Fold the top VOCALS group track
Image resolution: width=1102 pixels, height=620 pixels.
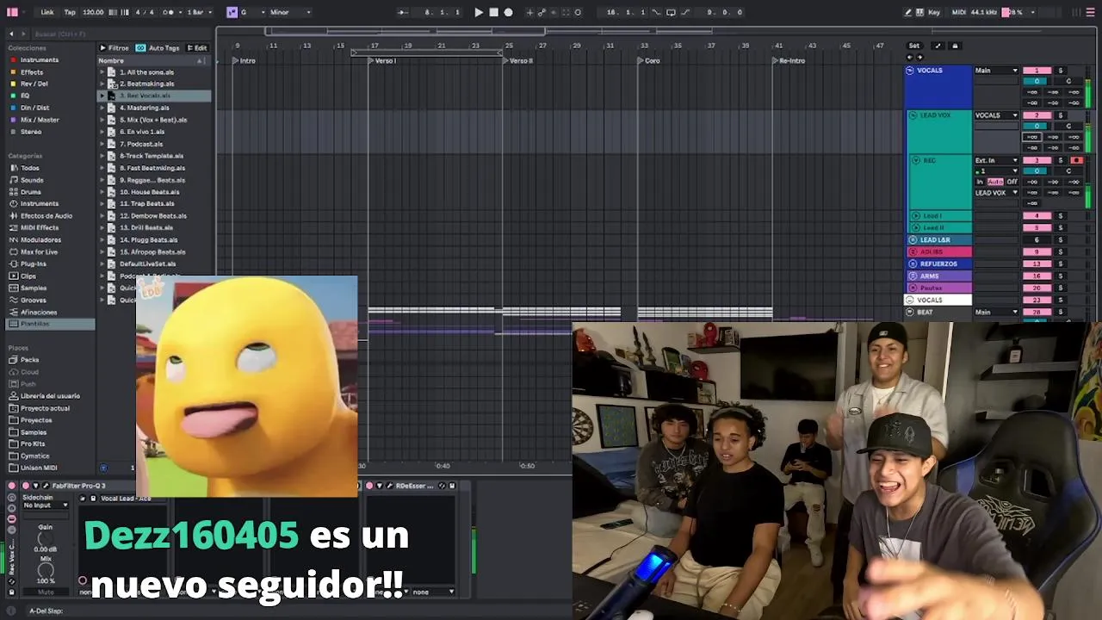tap(910, 71)
